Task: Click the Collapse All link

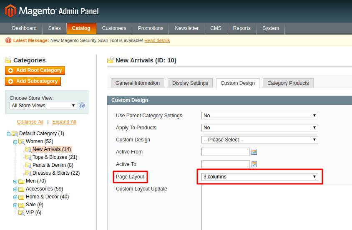Action: [30, 122]
